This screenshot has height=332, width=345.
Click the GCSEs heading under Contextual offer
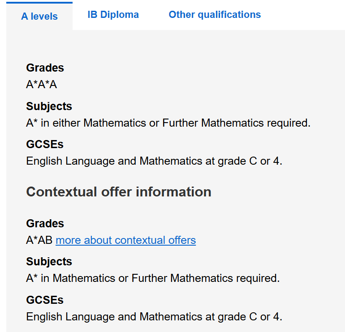click(x=45, y=300)
